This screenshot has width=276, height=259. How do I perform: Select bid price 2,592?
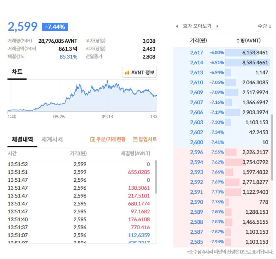(x=196, y=182)
